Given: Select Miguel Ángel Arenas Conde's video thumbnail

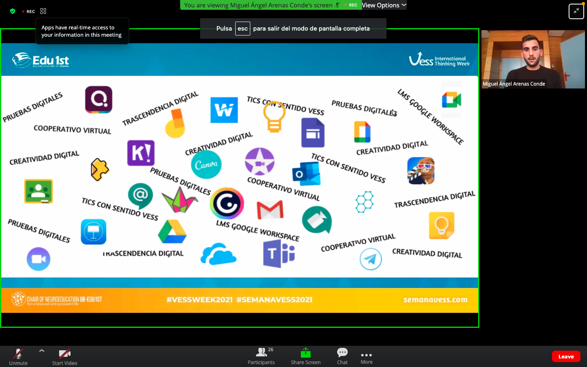Looking at the screenshot, I should click(533, 59).
